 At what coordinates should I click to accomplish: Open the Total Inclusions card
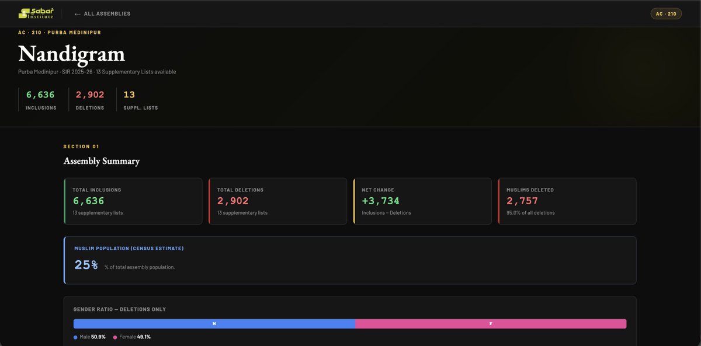click(x=133, y=201)
